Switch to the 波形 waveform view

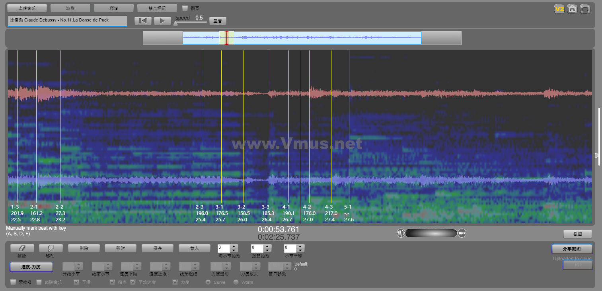click(x=70, y=8)
